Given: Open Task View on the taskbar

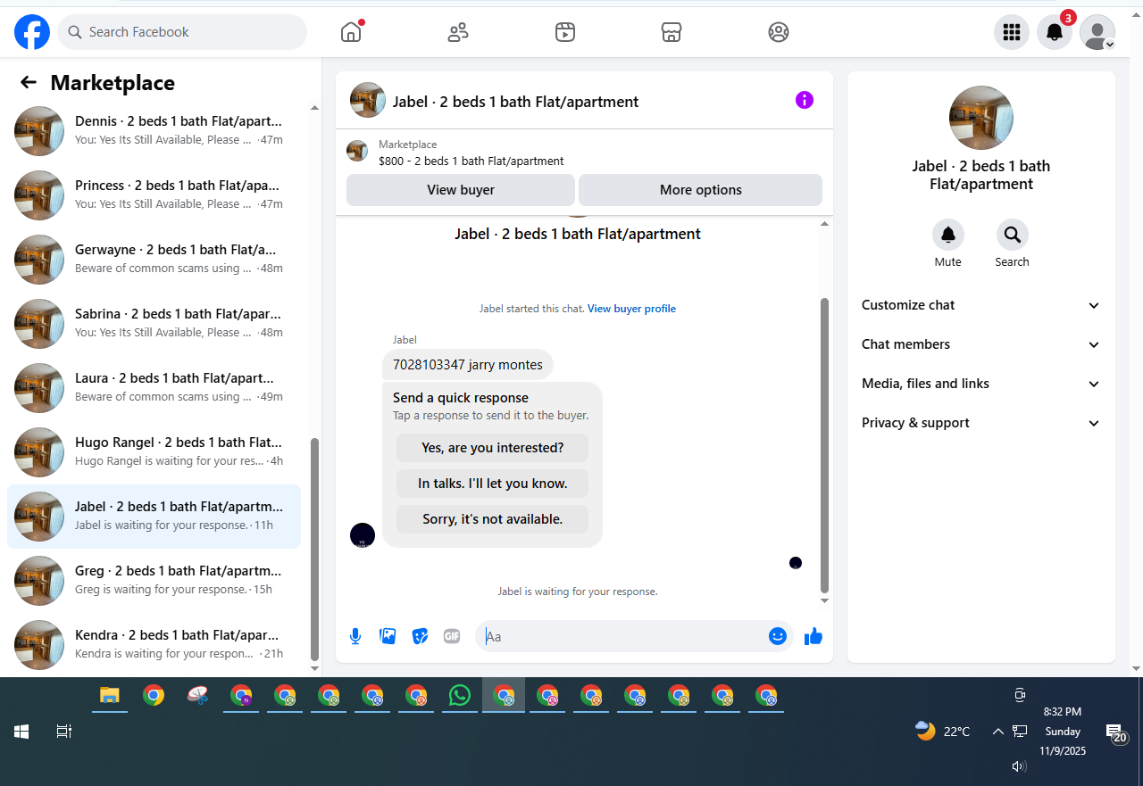Looking at the screenshot, I should pos(64,732).
